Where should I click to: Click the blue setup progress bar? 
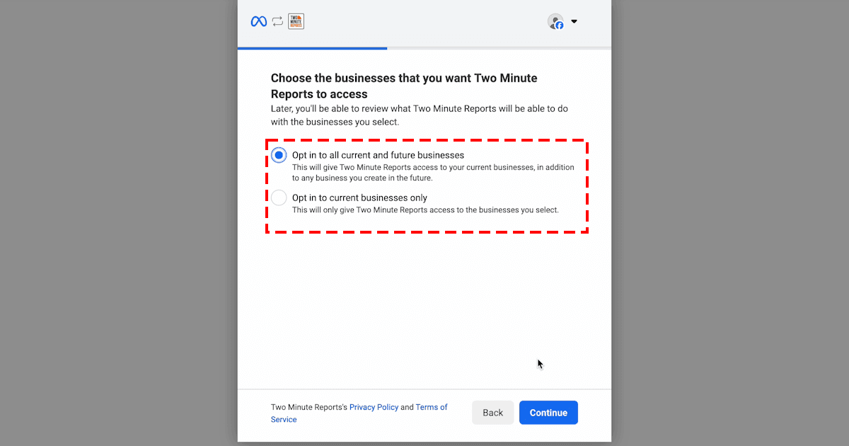312,48
